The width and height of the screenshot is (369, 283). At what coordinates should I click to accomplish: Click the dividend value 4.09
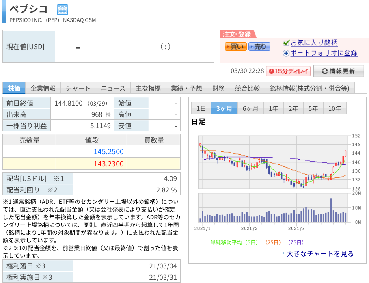(x=170, y=179)
